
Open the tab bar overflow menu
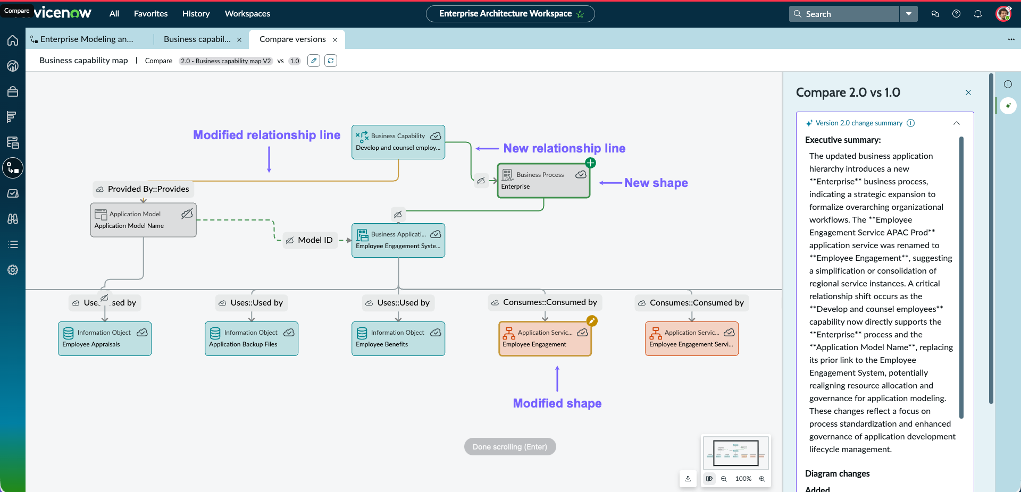(x=1011, y=39)
